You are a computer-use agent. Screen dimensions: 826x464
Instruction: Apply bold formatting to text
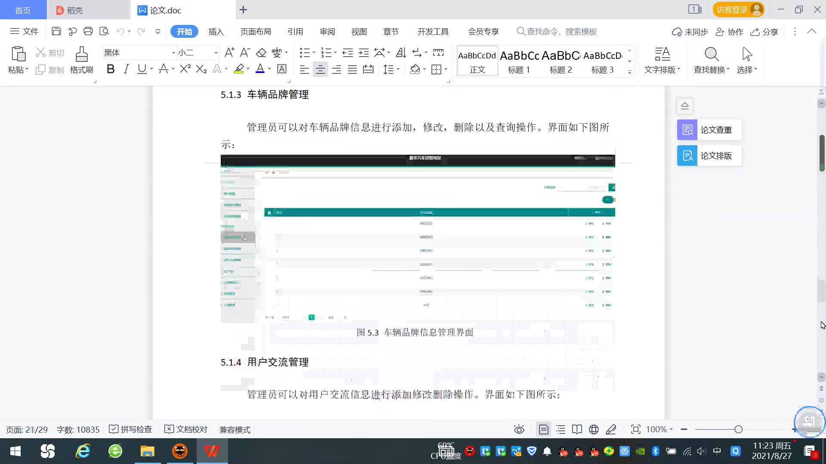pyautogui.click(x=111, y=69)
